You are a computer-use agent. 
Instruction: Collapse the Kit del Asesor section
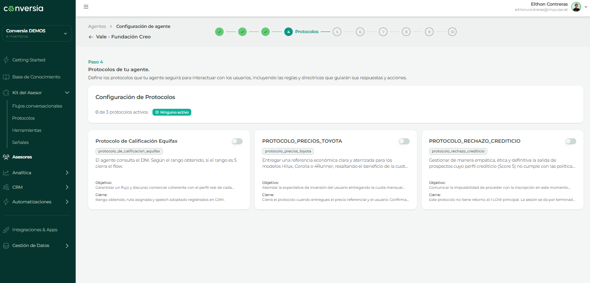point(67,93)
